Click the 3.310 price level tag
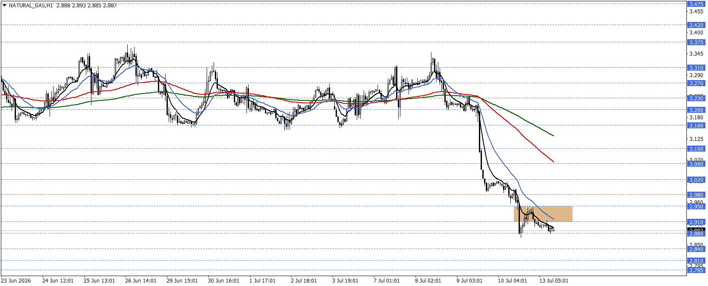 pyautogui.click(x=696, y=68)
